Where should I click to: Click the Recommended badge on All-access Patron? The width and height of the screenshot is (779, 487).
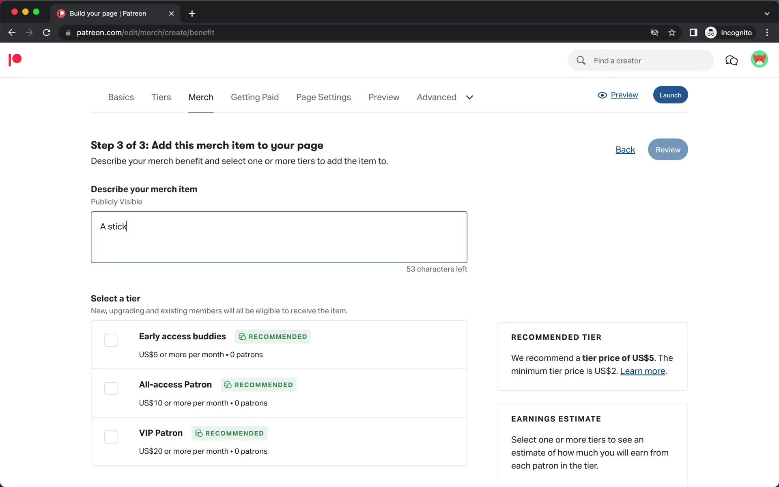(x=259, y=385)
